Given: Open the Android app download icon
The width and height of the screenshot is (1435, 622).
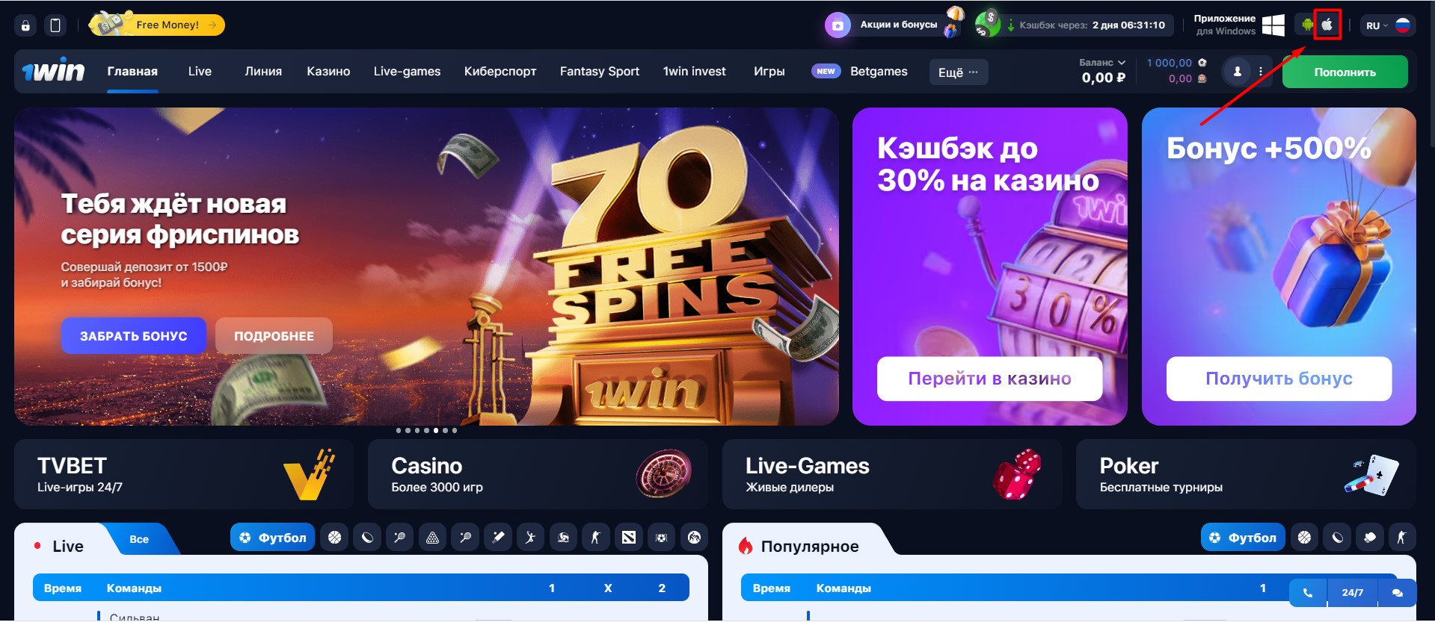Looking at the screenshot, I should pos(1307,25).
